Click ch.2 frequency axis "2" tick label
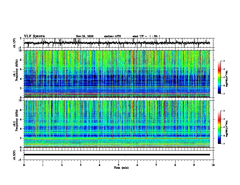Screen dimensions: 240x185 coord(21,138)
